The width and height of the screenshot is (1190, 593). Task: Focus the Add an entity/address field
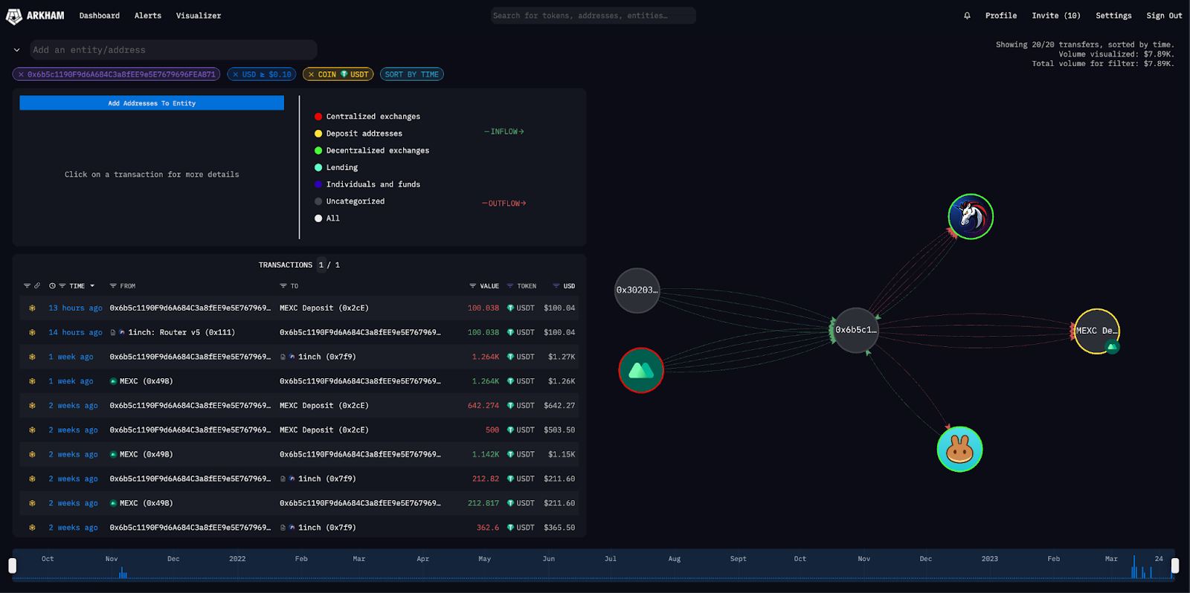[173, 50]
